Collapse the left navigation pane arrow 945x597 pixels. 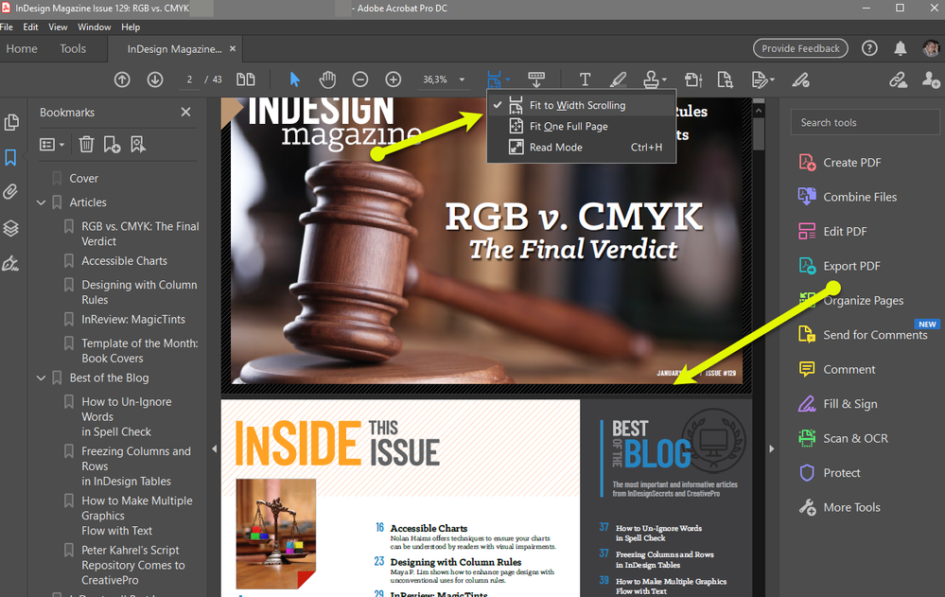click(x=214, y=448)
